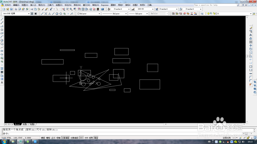
Task: Toggle 对象捕捉 object snap in status bar
Action: [x=66, y=138]
